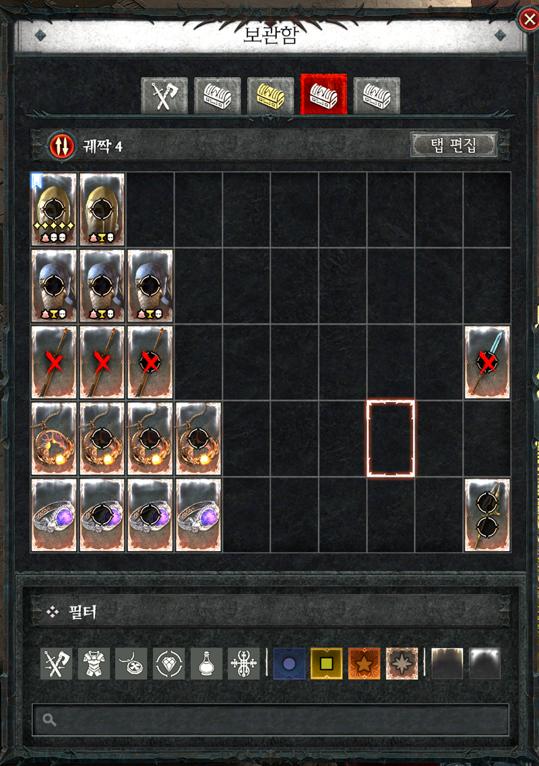This screenshot has height=766, width=539.
Task: Switch to the yellow chest stash tab
Action: pyautogui.click(x=270, y=96)
